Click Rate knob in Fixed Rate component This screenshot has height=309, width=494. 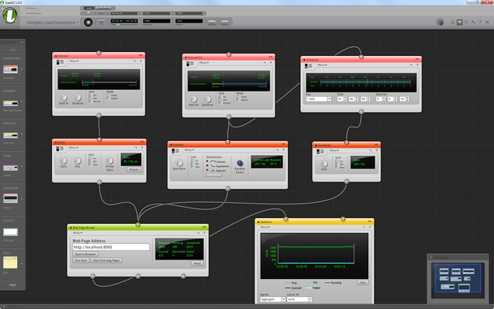[x=324, y=164]
